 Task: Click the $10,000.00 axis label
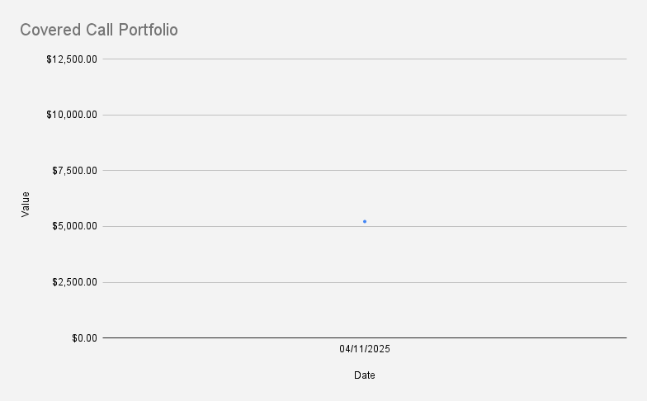coord(72,115)
